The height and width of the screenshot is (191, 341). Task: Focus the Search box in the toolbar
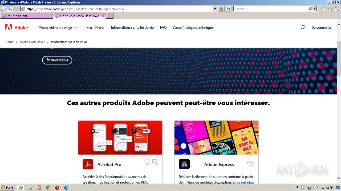pos(271,9)
